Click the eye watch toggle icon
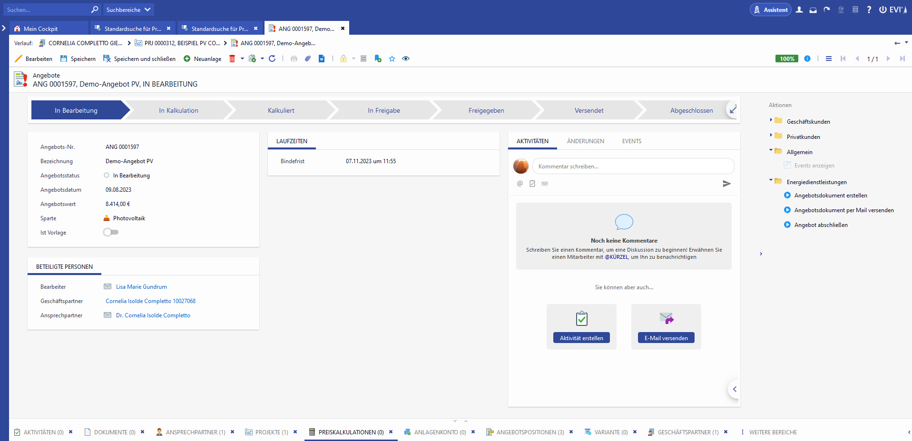This screenshot has height=441, width=912. pyautogui.click(x=406, y=59)
